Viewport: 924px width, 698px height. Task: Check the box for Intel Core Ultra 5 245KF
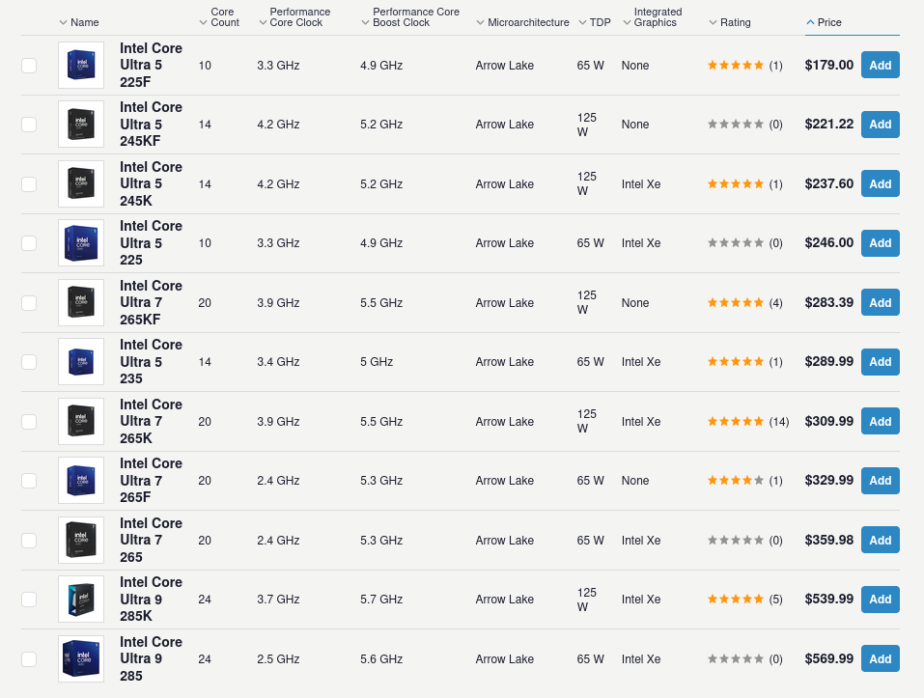(x=29, y=125)
